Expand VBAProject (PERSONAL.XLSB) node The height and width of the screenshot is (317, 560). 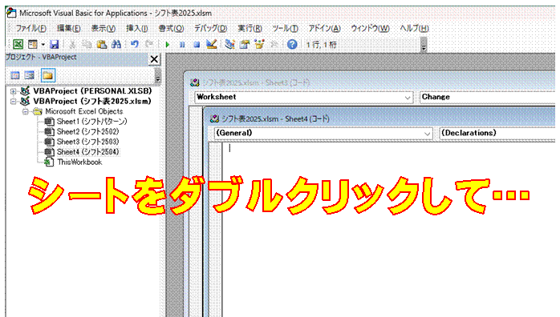point(13,91)
